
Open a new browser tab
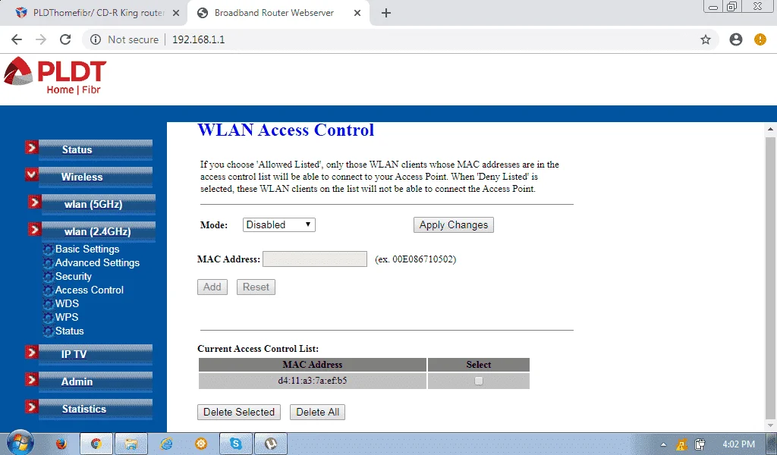[386, 13]
